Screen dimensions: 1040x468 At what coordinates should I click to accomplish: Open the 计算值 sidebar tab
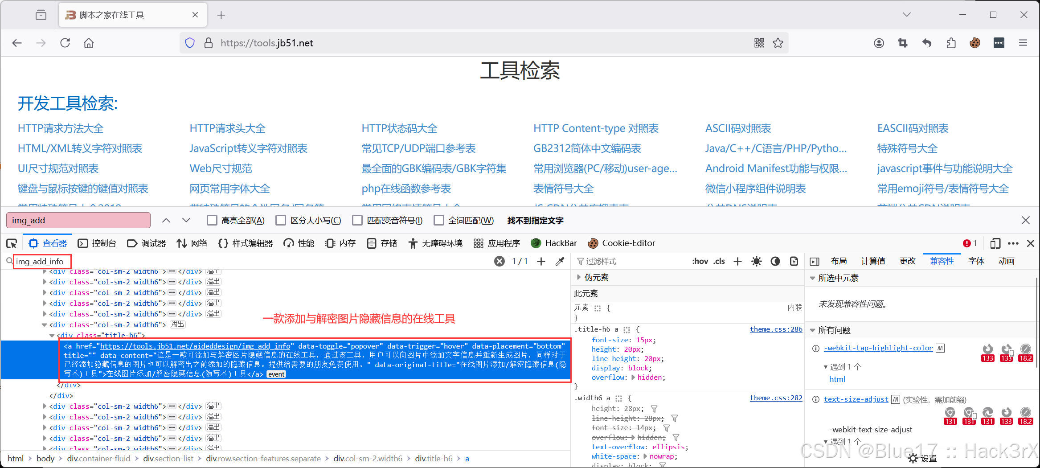[873, 261]
